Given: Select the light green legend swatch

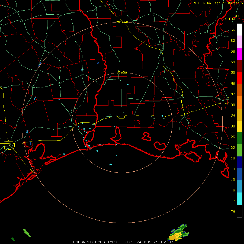Looking at the screenshot, I should tap(239, 150).
